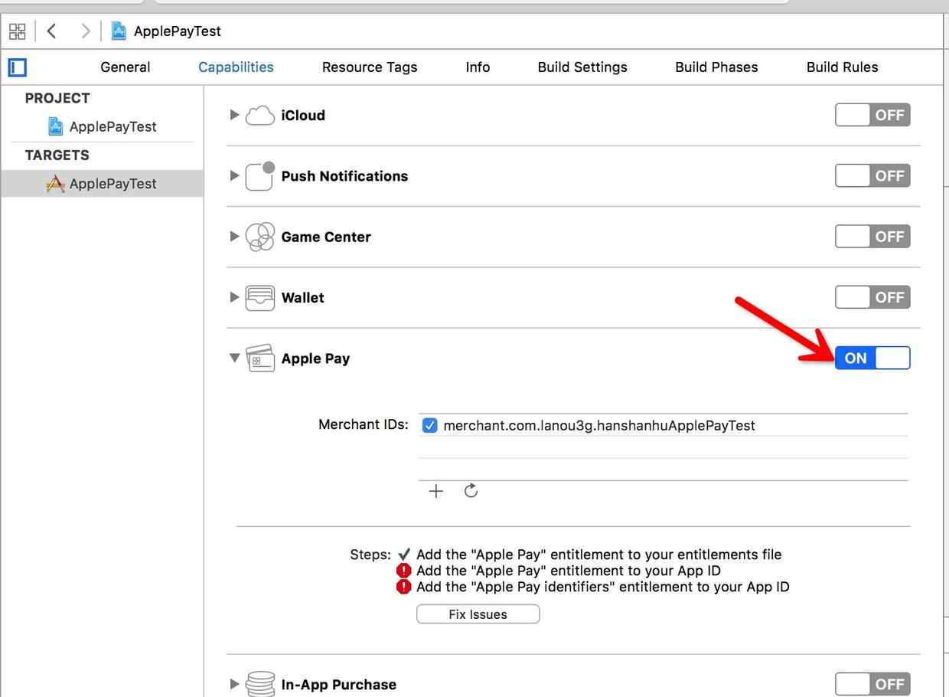Uncheck merchant.com.lanou3g.hanshanhuApplePayTest checkbox
This screenshot has width=949, height=697.
429,425
